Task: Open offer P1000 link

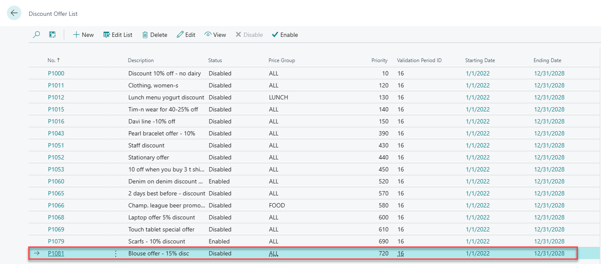Action: pos(56,73)
